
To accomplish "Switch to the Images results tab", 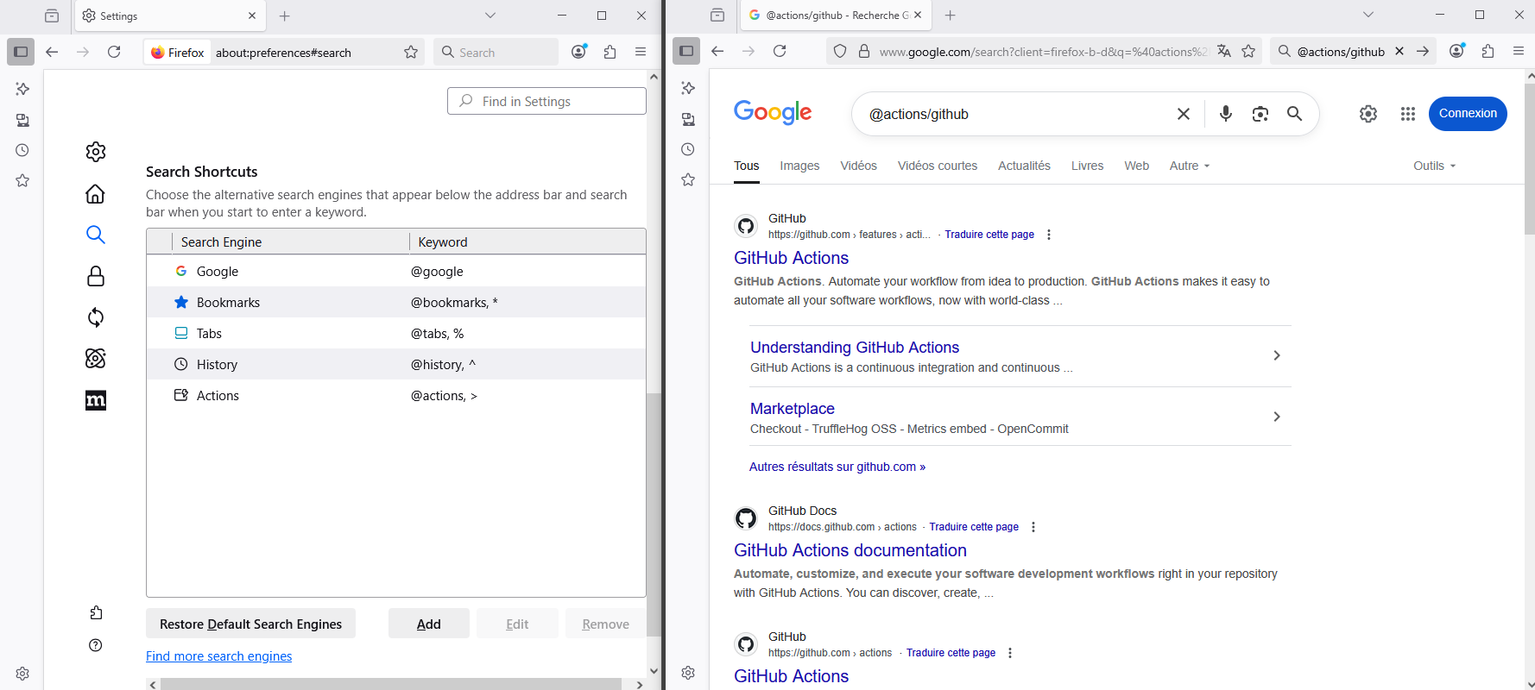I will click(x=799, y=166).
